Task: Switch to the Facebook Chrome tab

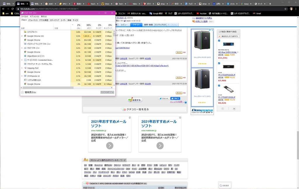Action: coord(232,4)
